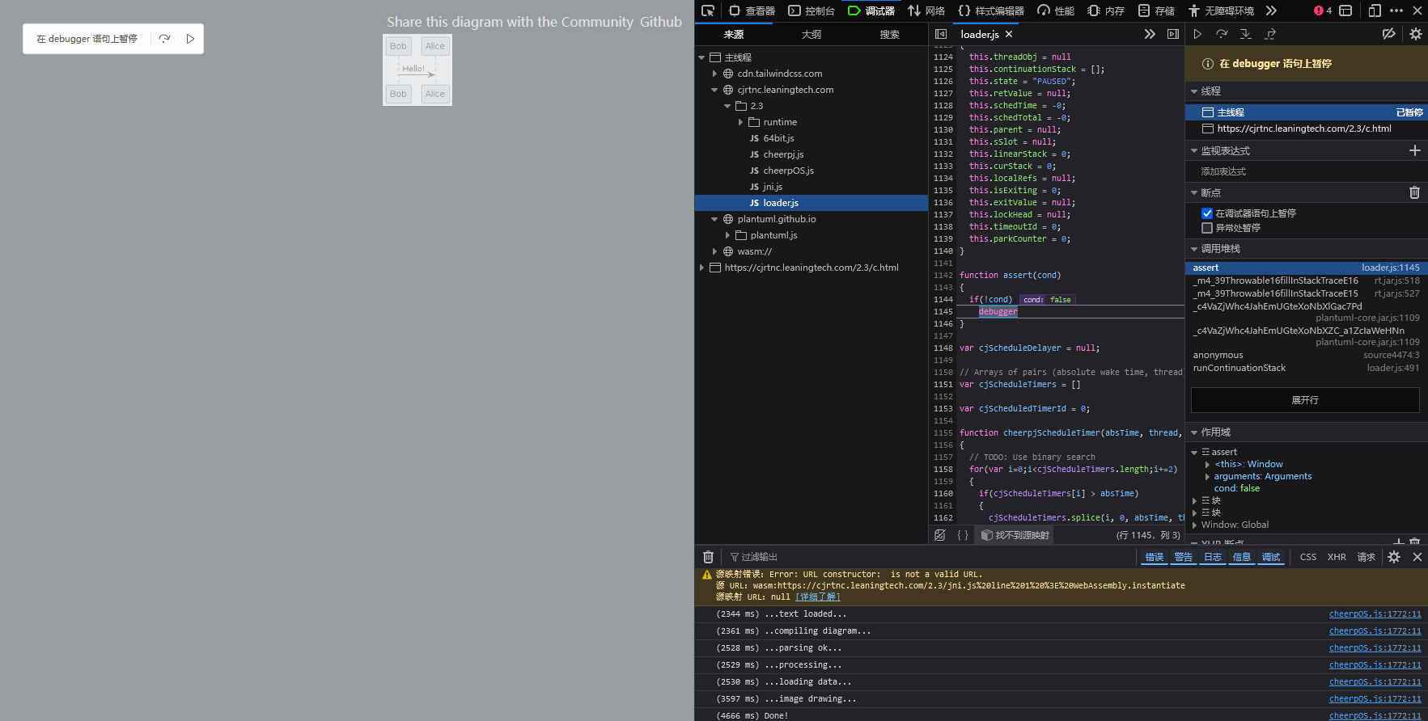This screenshot has width=1428, height=721.
Task: Open debugger settings gear
Action: (x=1415, y=34)
